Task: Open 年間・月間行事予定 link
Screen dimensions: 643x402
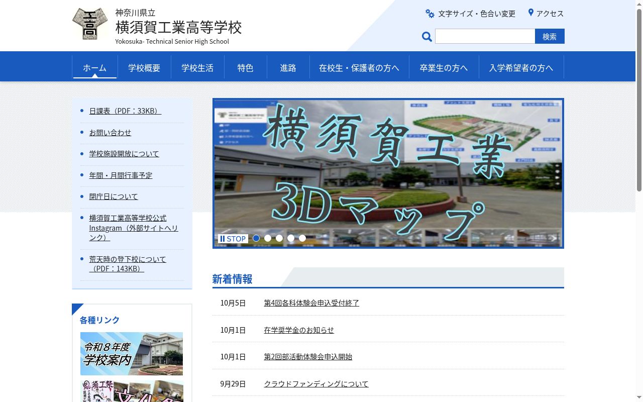Action: pos(121,175)
